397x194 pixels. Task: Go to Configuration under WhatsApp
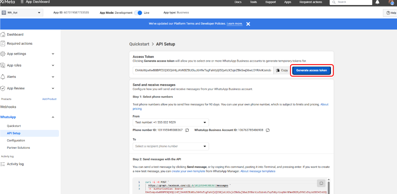point(16,141)
